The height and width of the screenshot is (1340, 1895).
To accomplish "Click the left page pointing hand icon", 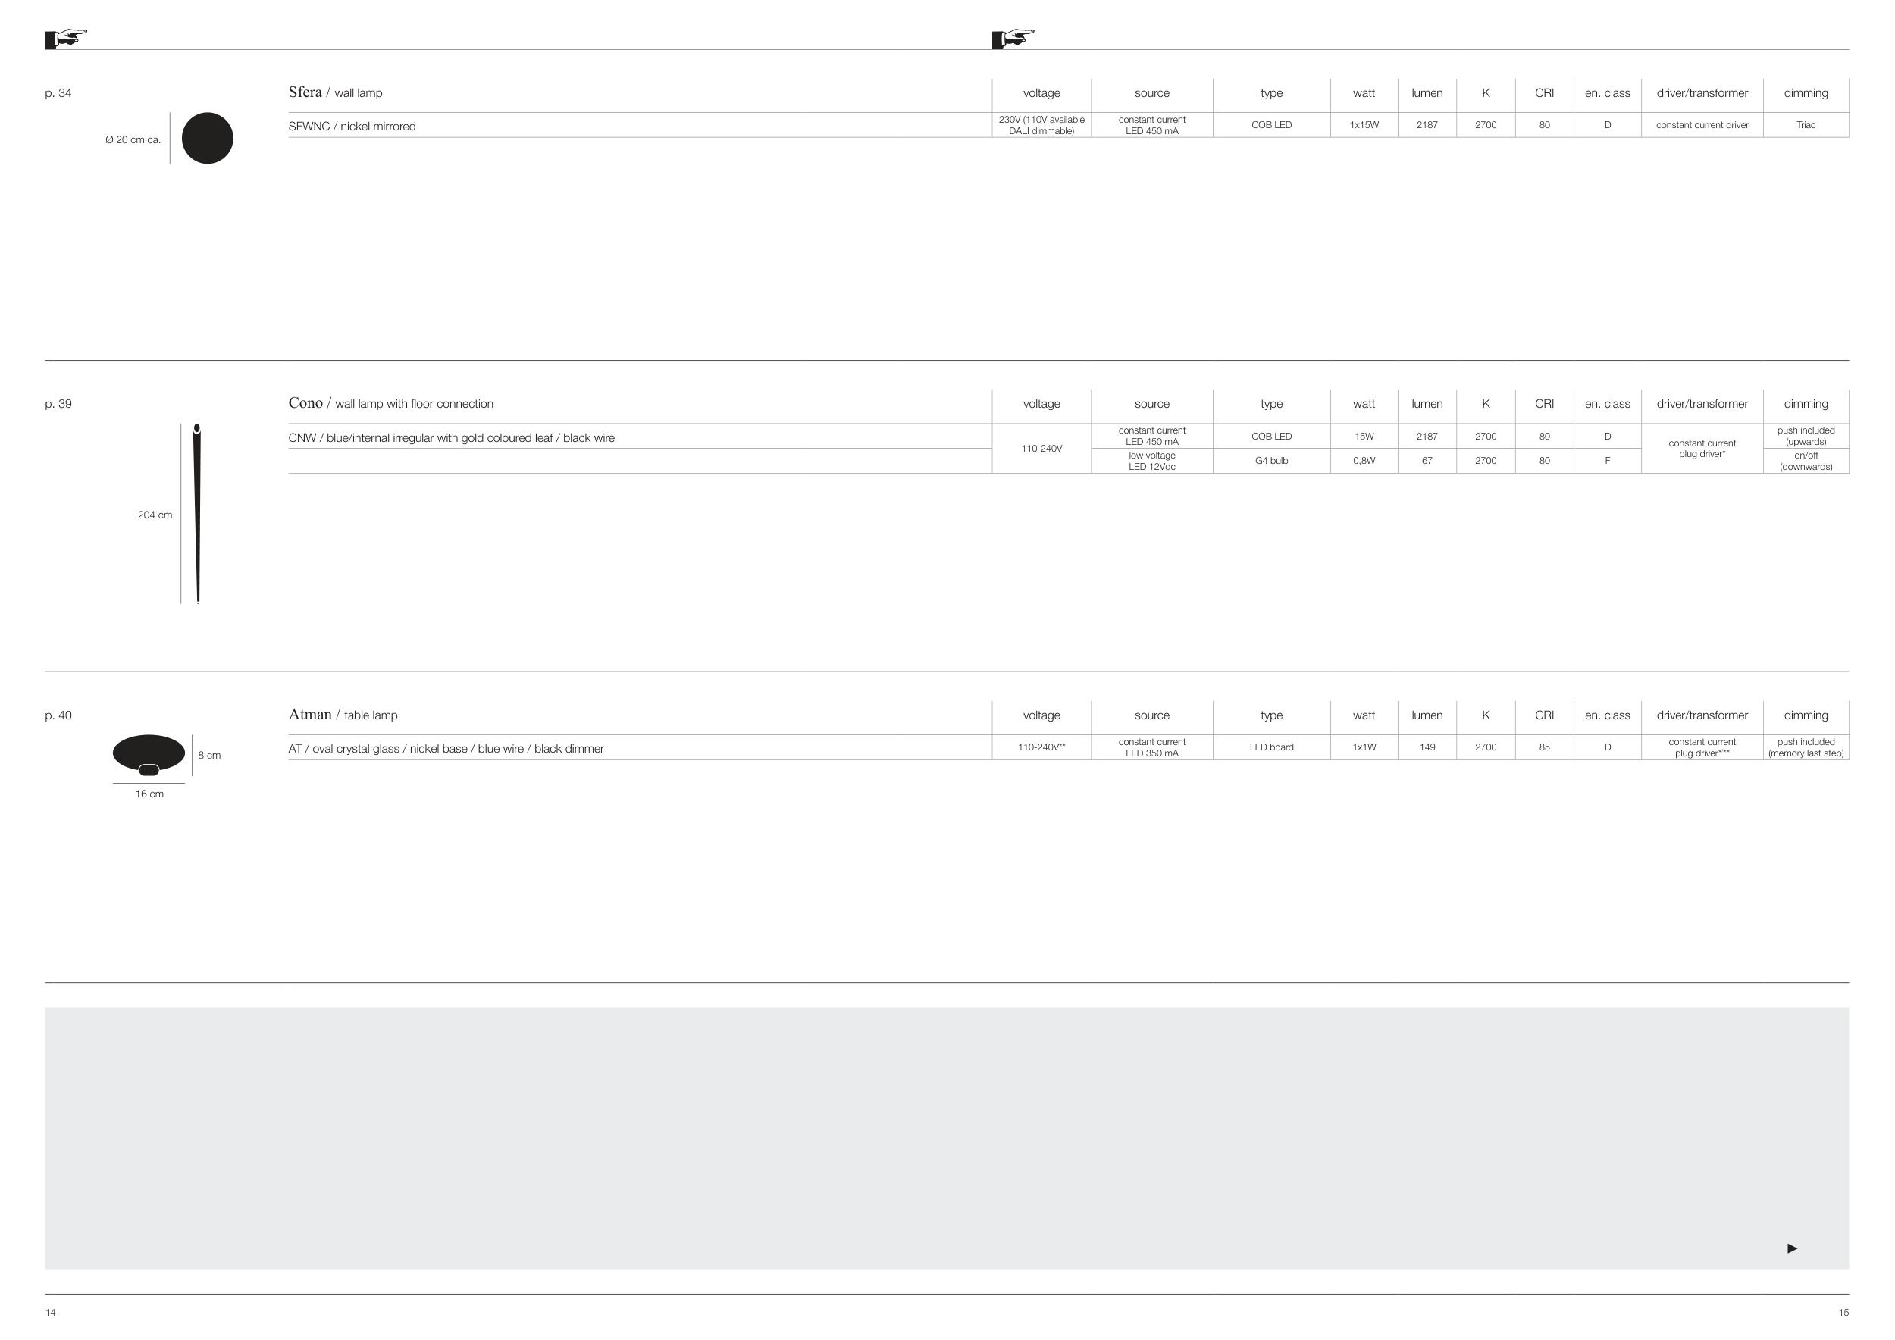I will click(66, 38).
